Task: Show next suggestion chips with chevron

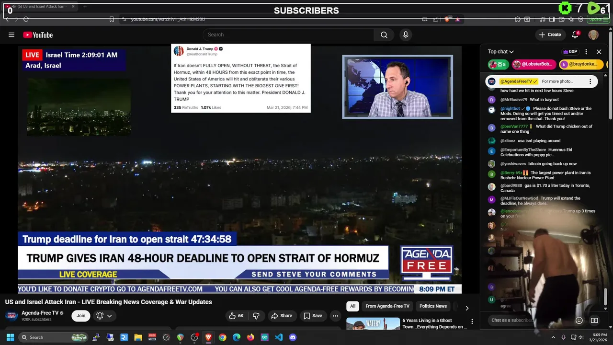Action: [467, 308]
